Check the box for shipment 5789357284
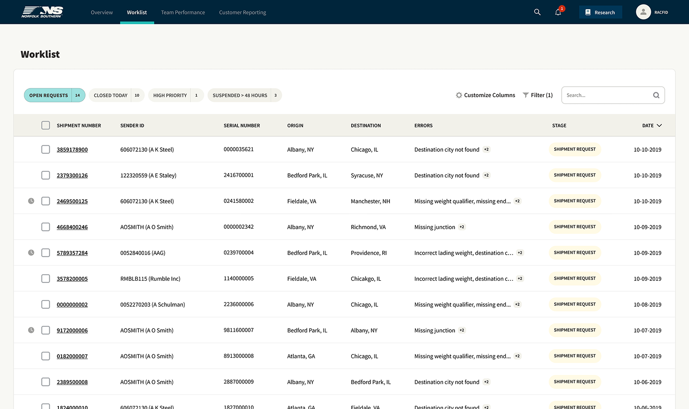689x409 pixels. coord(45,253)
